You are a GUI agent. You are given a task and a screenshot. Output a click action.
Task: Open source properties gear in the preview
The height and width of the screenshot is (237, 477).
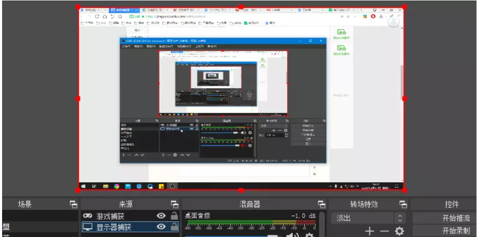(175, 155)
